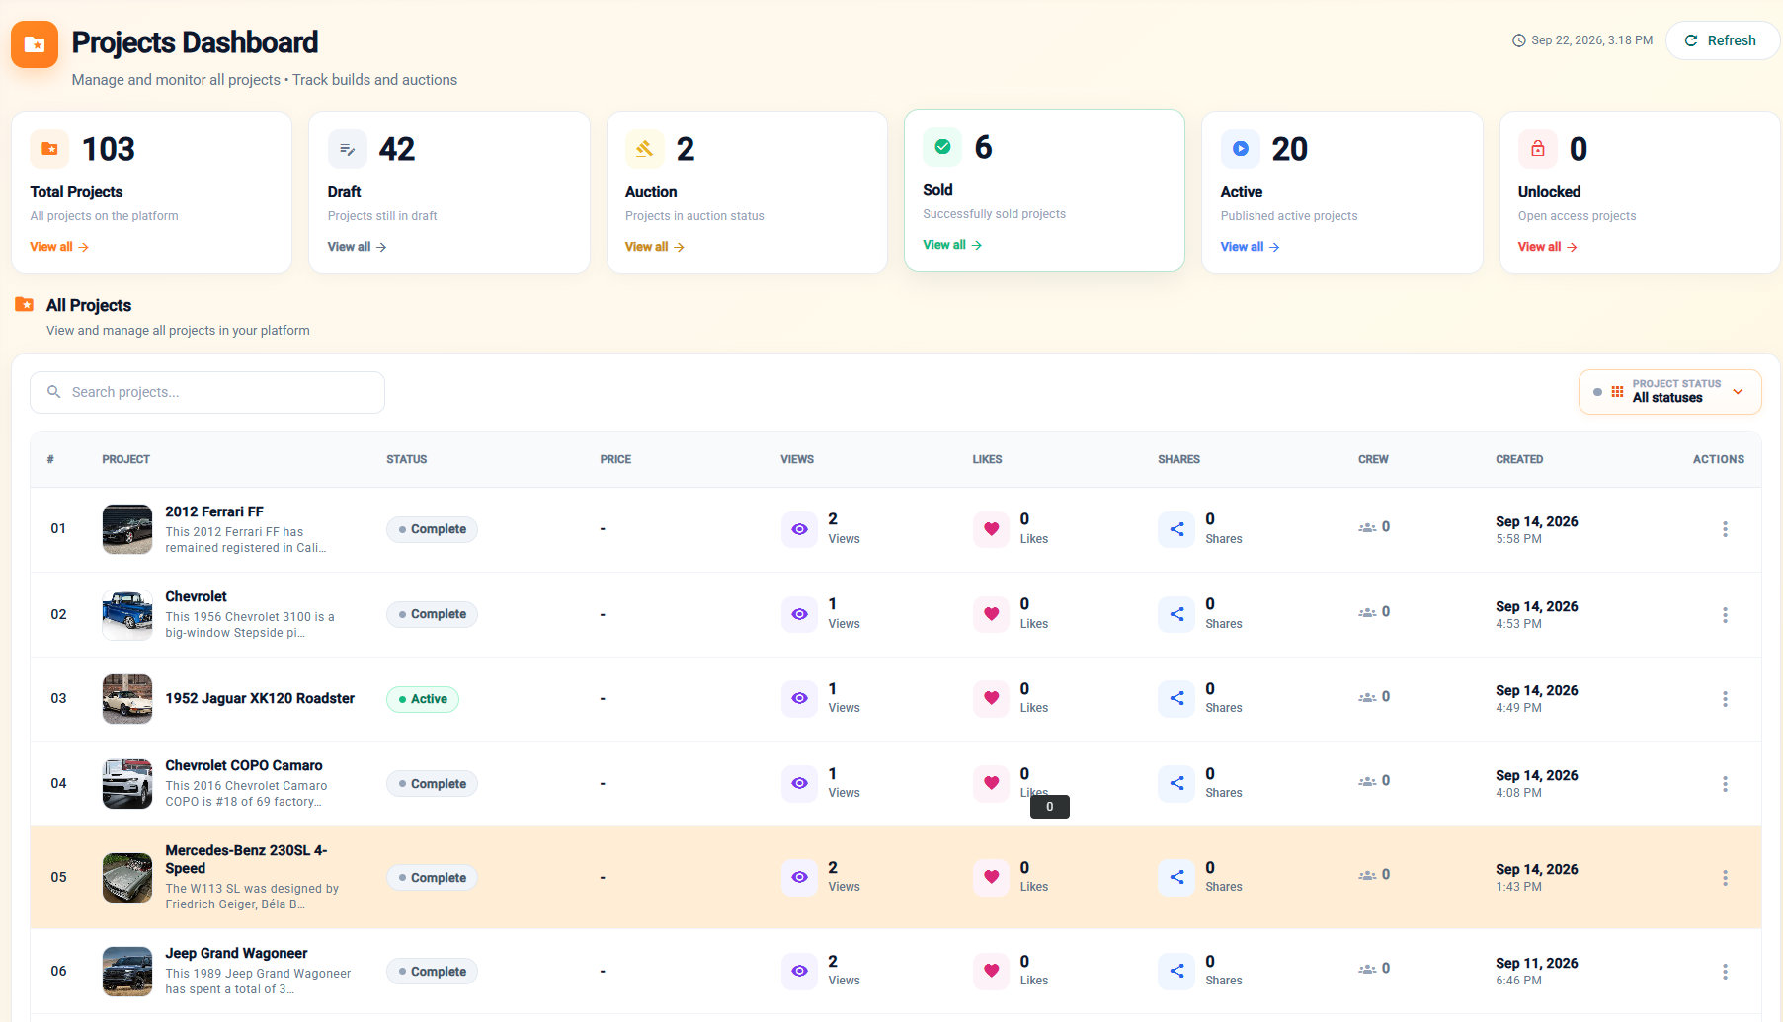Click the Sep 11, 2026 created date

(x=1537, y=963)
